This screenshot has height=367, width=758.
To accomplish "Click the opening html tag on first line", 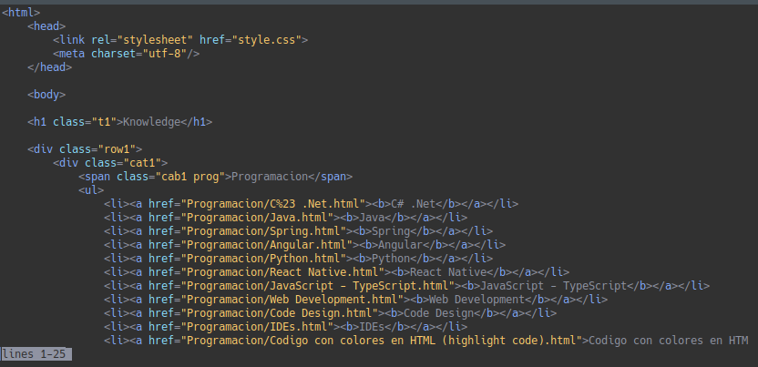I will click(x=21, y=12).
